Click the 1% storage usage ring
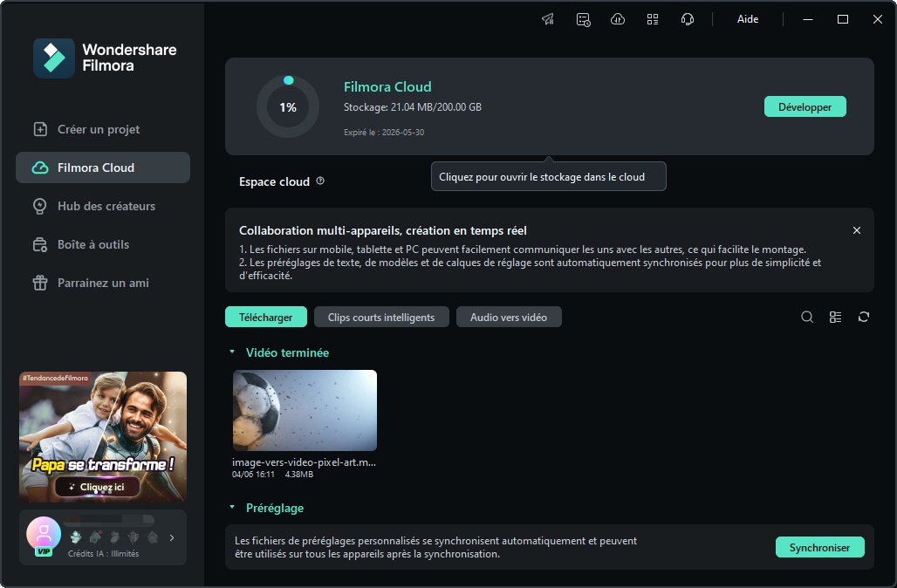 point(288,107)
